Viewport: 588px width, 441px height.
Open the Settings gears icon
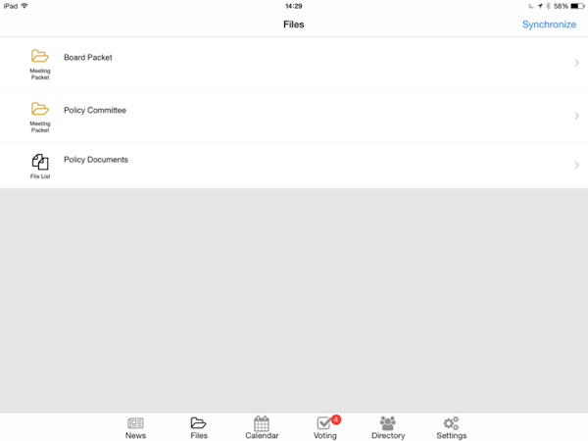tap(451, 423)
